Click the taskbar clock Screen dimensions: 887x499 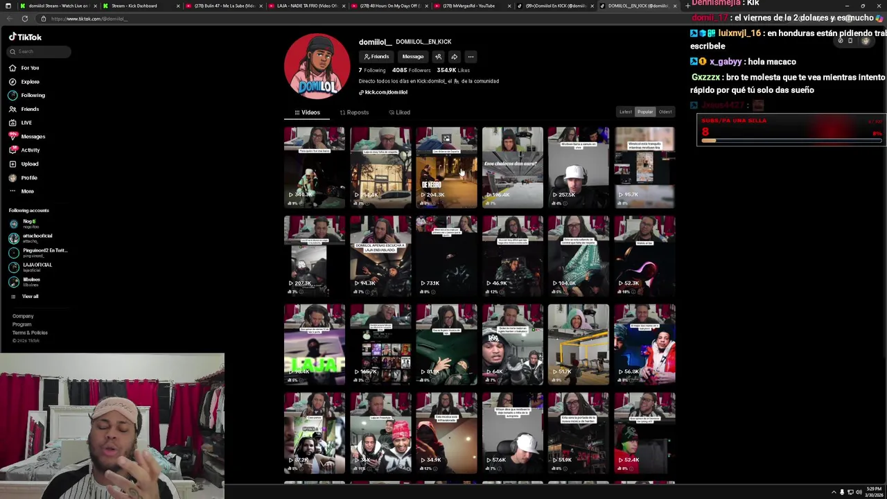[x=873, y=492]
